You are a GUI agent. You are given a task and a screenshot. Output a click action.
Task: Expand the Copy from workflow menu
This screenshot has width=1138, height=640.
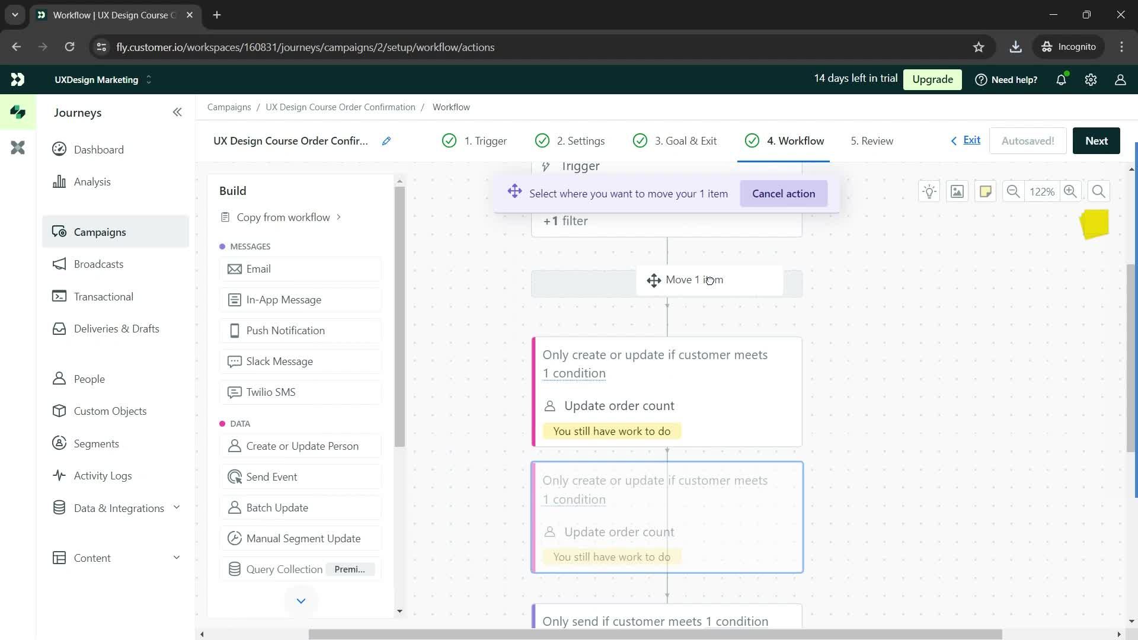tap(339, 217)
